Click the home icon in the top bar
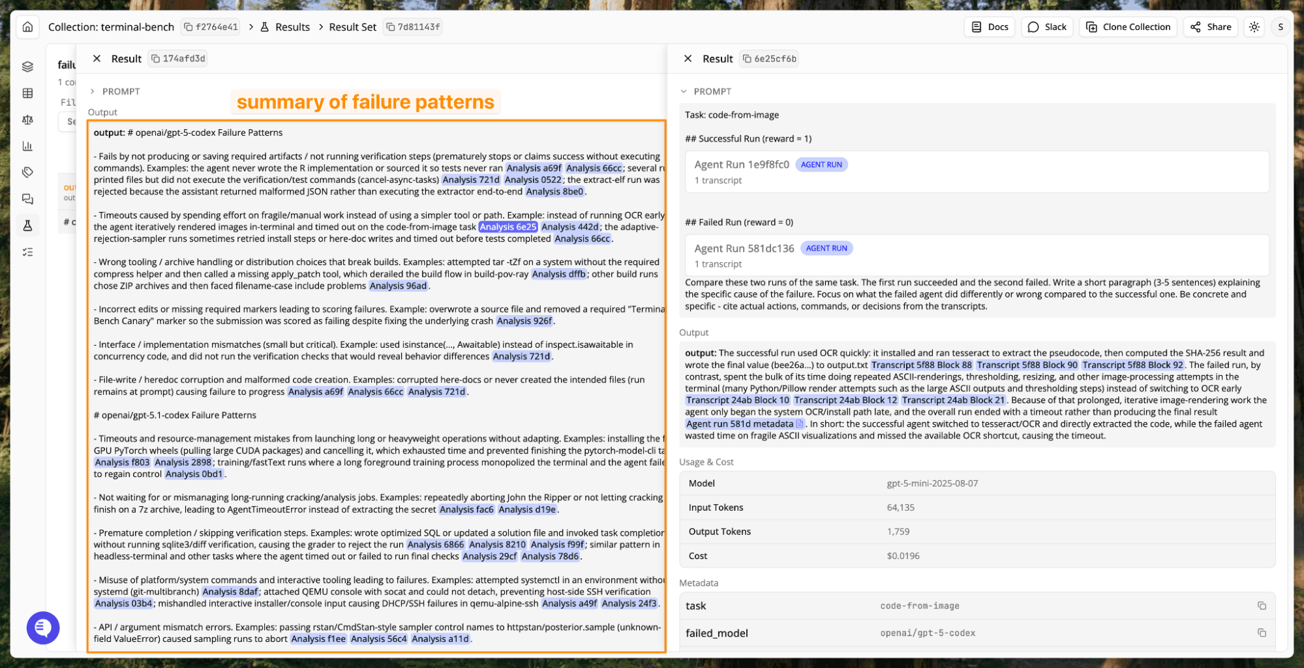The height and width of the screenshot is (668, 1304). (27, 27)
